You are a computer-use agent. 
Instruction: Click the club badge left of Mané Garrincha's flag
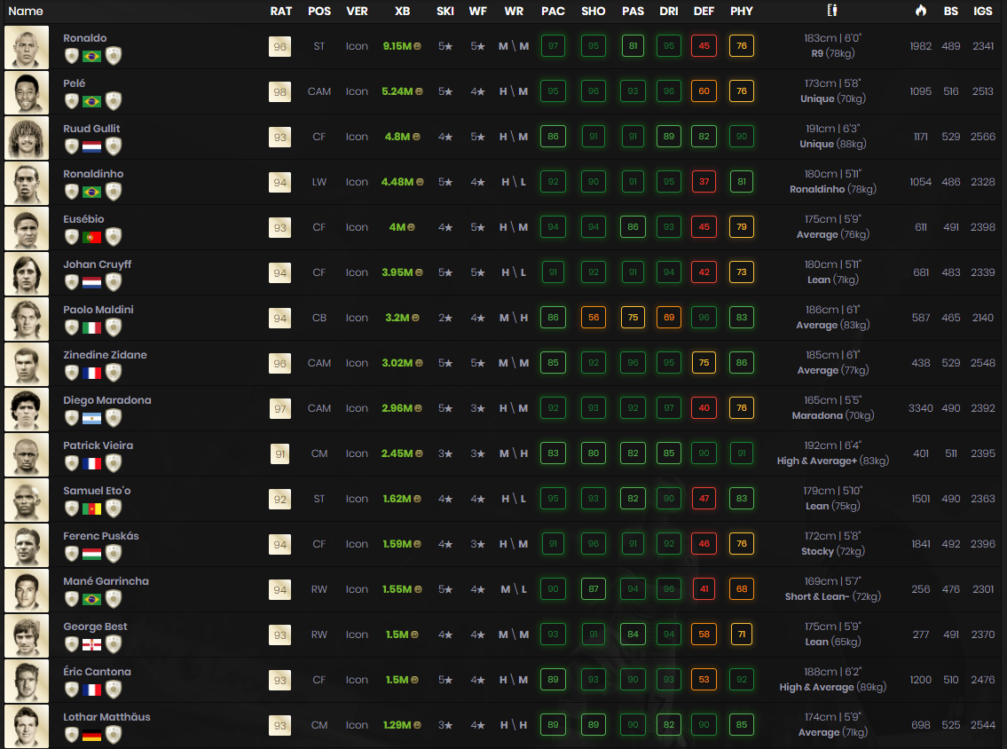pyautogui.click(x=71, y=599)
